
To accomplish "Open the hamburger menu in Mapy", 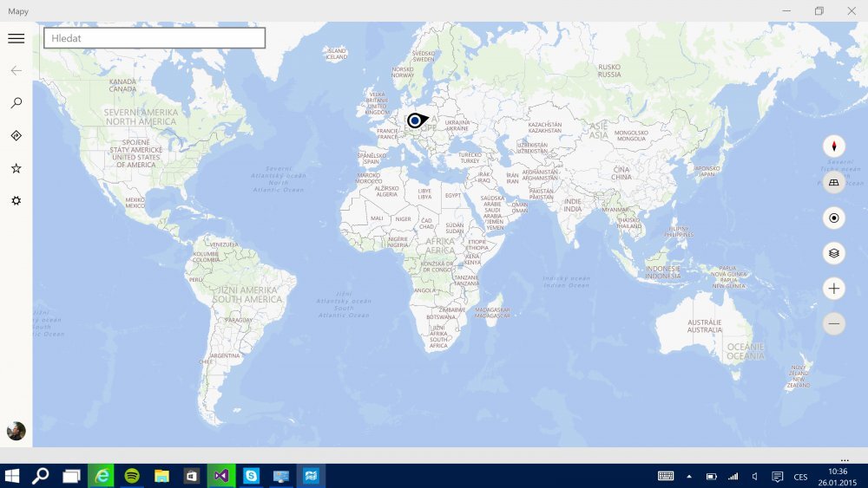I will point(16,38).
